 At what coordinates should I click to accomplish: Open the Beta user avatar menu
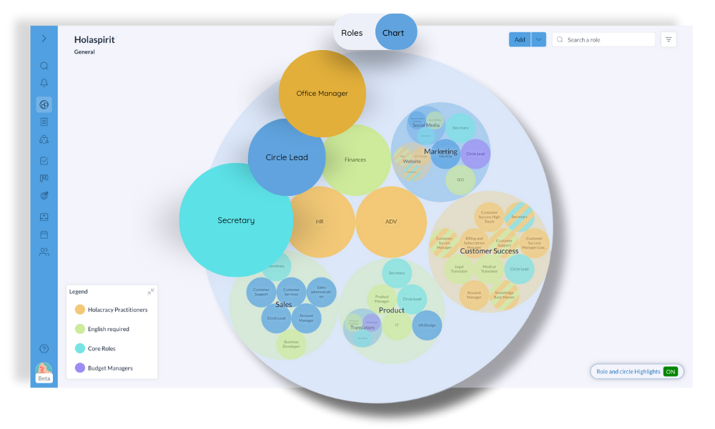click(44, 373)
